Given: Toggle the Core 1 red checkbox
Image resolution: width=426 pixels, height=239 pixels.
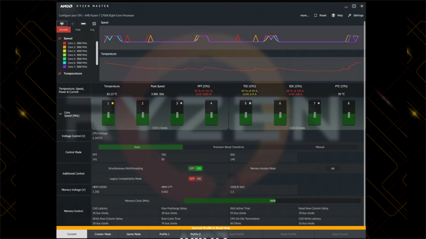Looking at the screenshot, I should tap(64, 43).
